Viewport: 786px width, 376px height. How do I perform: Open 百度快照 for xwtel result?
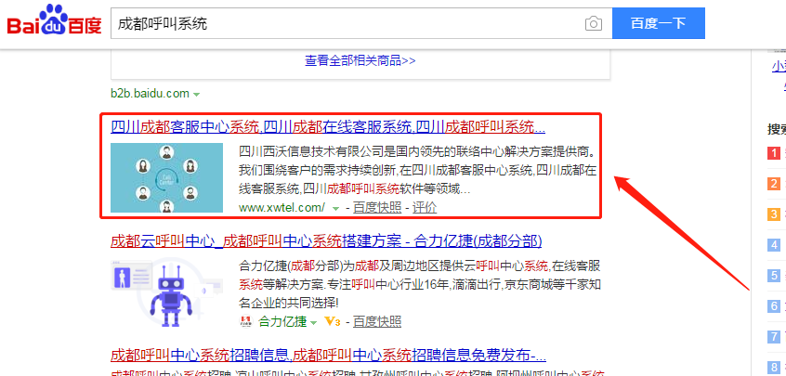(377, 207)
